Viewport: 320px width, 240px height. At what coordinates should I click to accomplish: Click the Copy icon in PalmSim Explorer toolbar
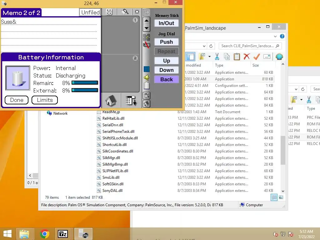[x=227, y=57]
